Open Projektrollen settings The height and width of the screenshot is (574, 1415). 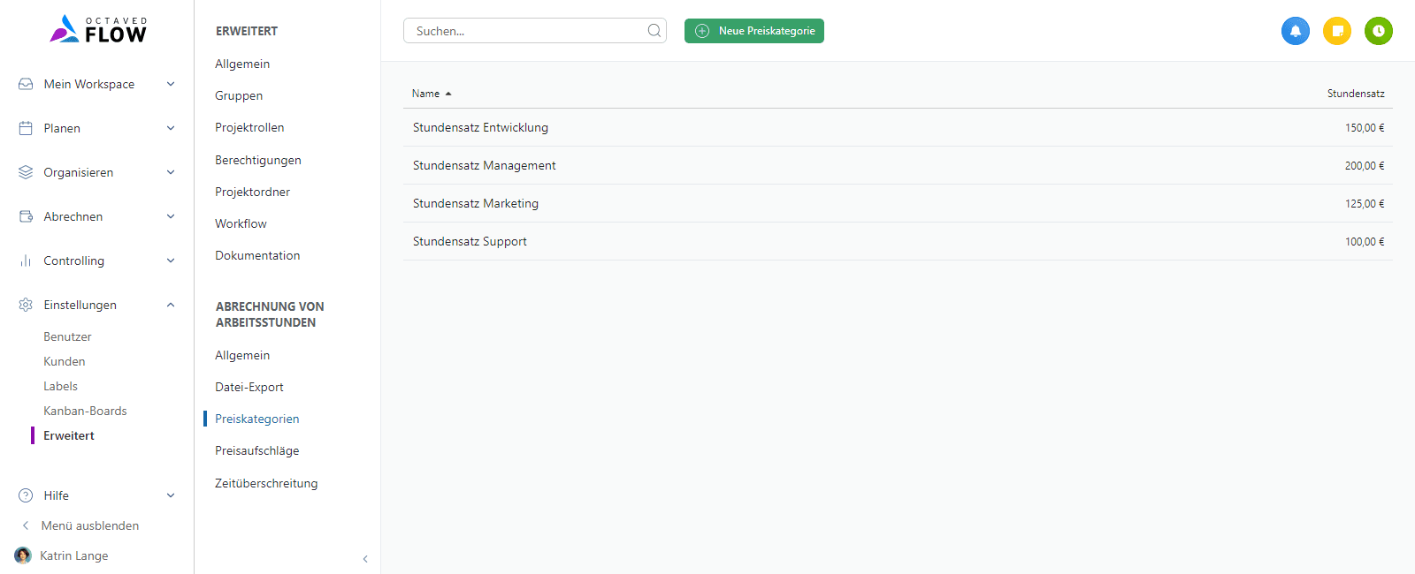click(x=249, y=127)
